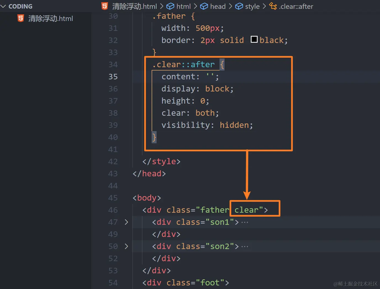
Task: Click the word solid on line 32
Action: (232, 40)
